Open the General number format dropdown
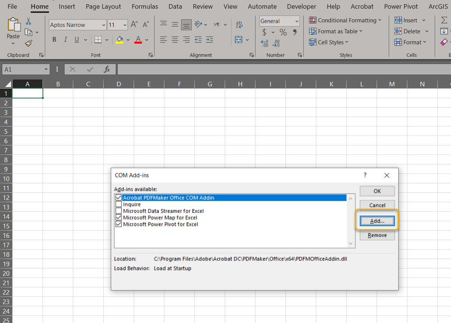Image resolution: width=451 pixels, height=323 pixels. pos(296,21)
